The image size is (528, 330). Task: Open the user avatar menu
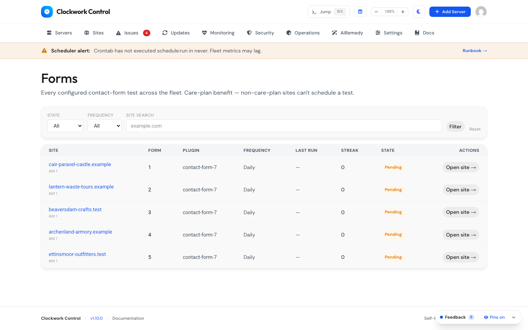coord(481,12)
